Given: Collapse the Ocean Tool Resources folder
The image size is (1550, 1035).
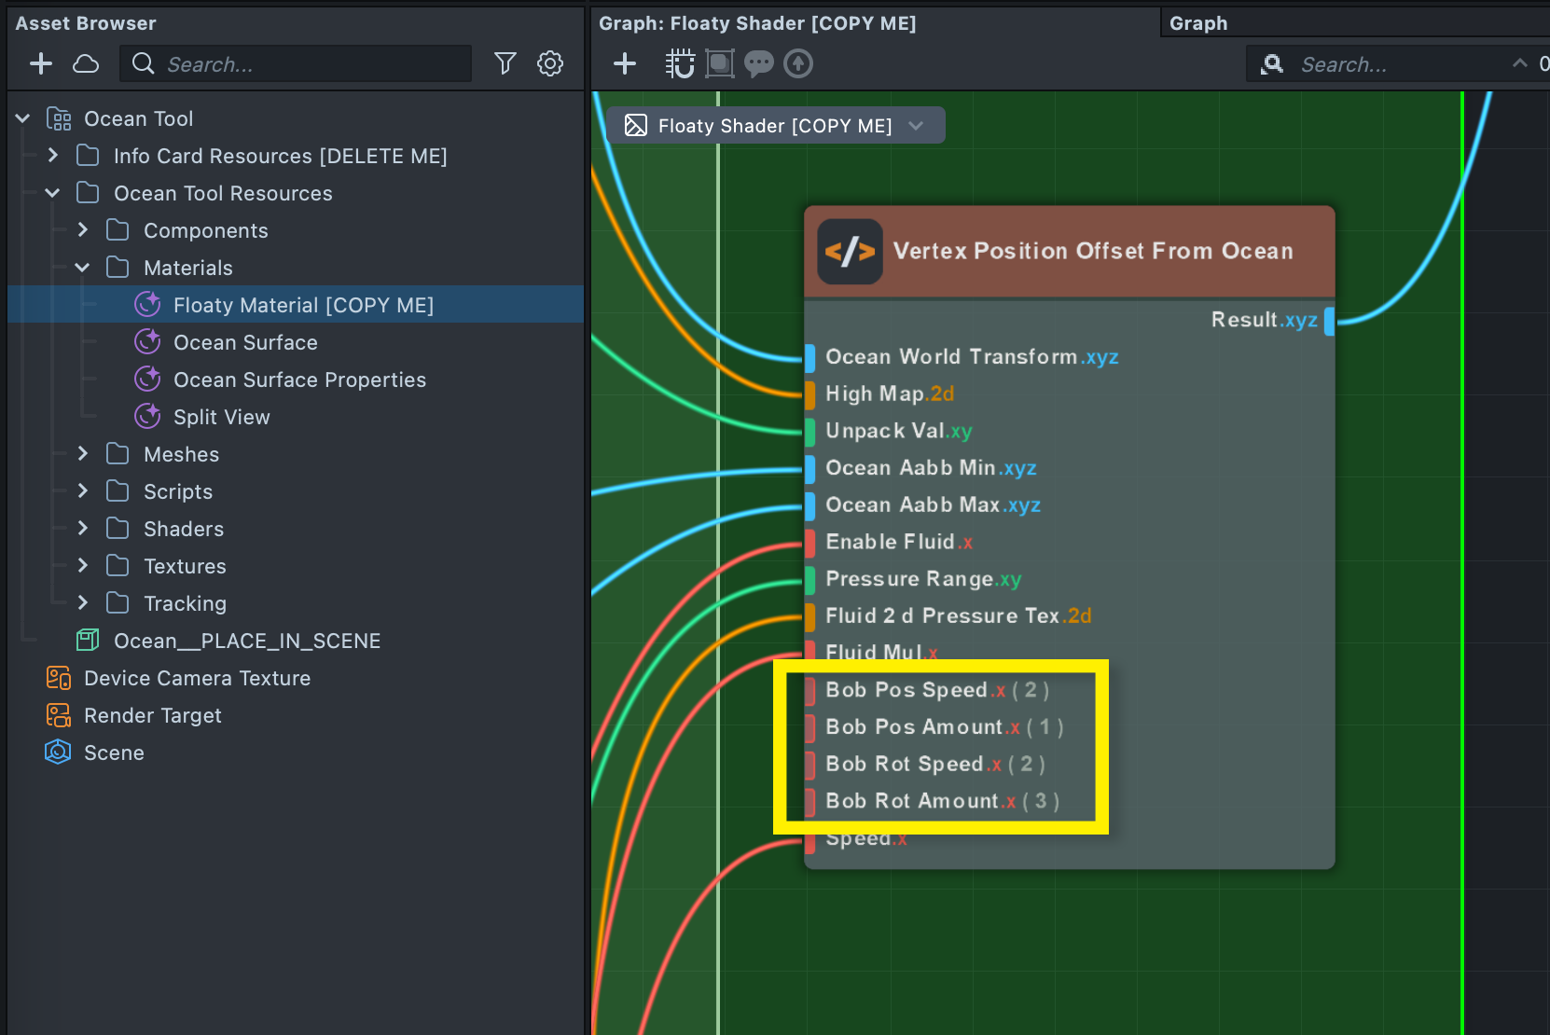Looking at the screenshot, I should coord(53,193).
